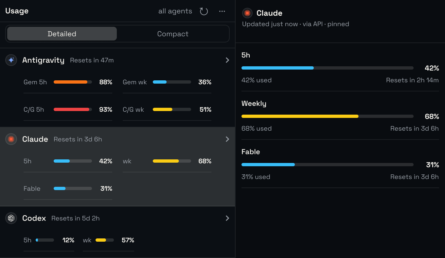Click the "Resets in 5d 2h" label
The image size is (445, 258).
[x=76, y=218]
